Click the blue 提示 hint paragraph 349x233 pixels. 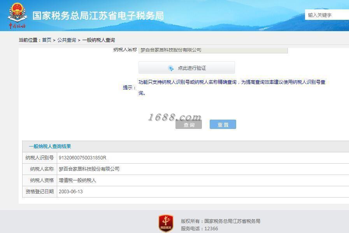pos(232,87)
